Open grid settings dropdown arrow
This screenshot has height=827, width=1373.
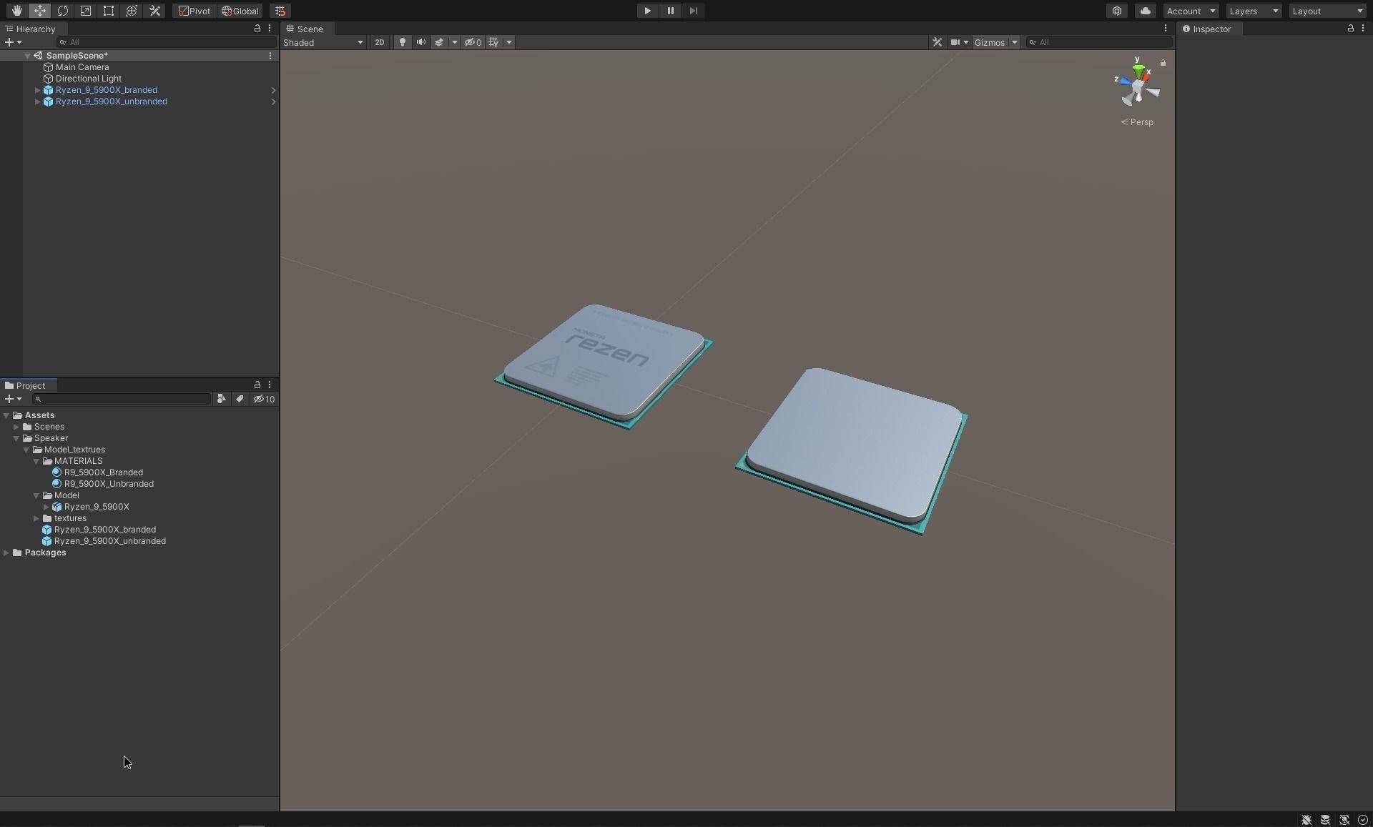[509, 42]
